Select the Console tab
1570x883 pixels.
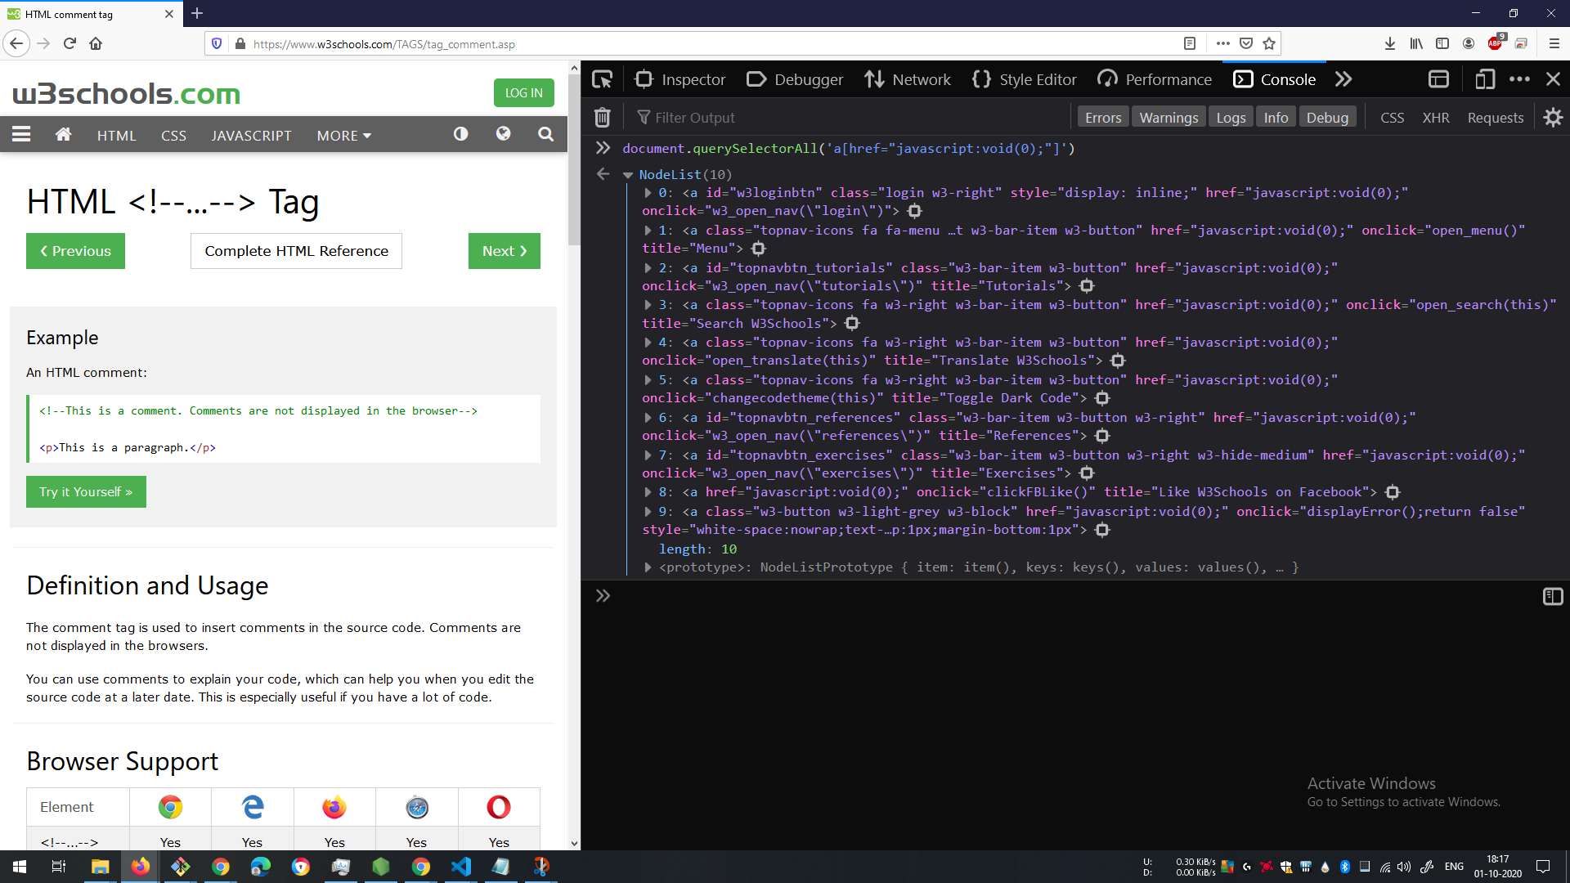1274,79
